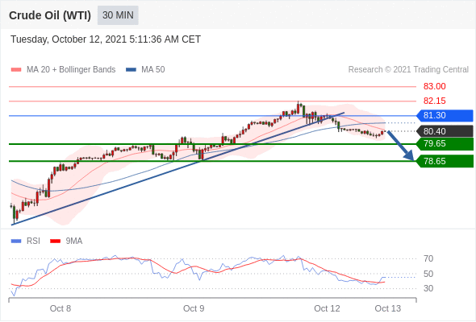Click the Oct 12 date axis label

point(327,308)
